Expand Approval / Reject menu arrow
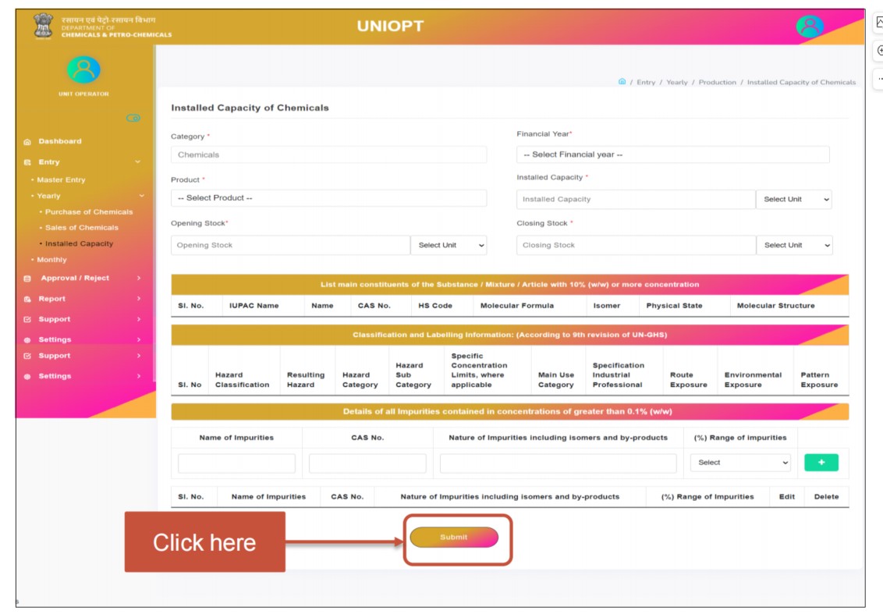Screen dimensions: 883x614 coord(139,278)
